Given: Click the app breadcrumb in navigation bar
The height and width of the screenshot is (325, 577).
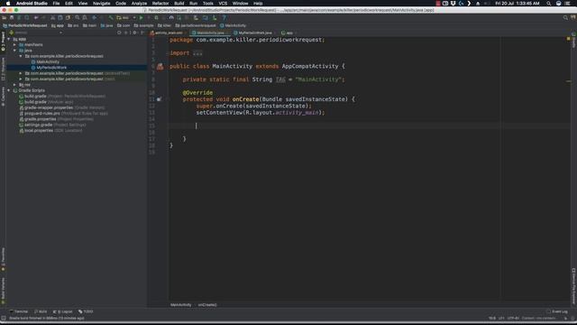Looking at the screenshot, I should [58, 26].
